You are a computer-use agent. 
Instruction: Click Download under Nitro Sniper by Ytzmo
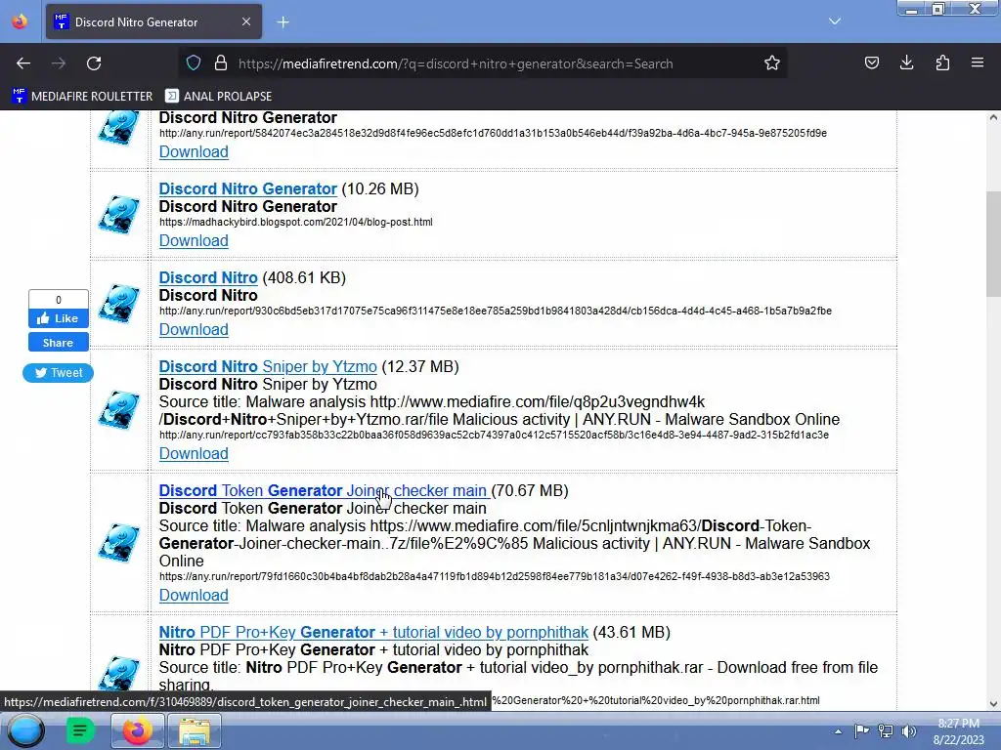click(194, 453)
